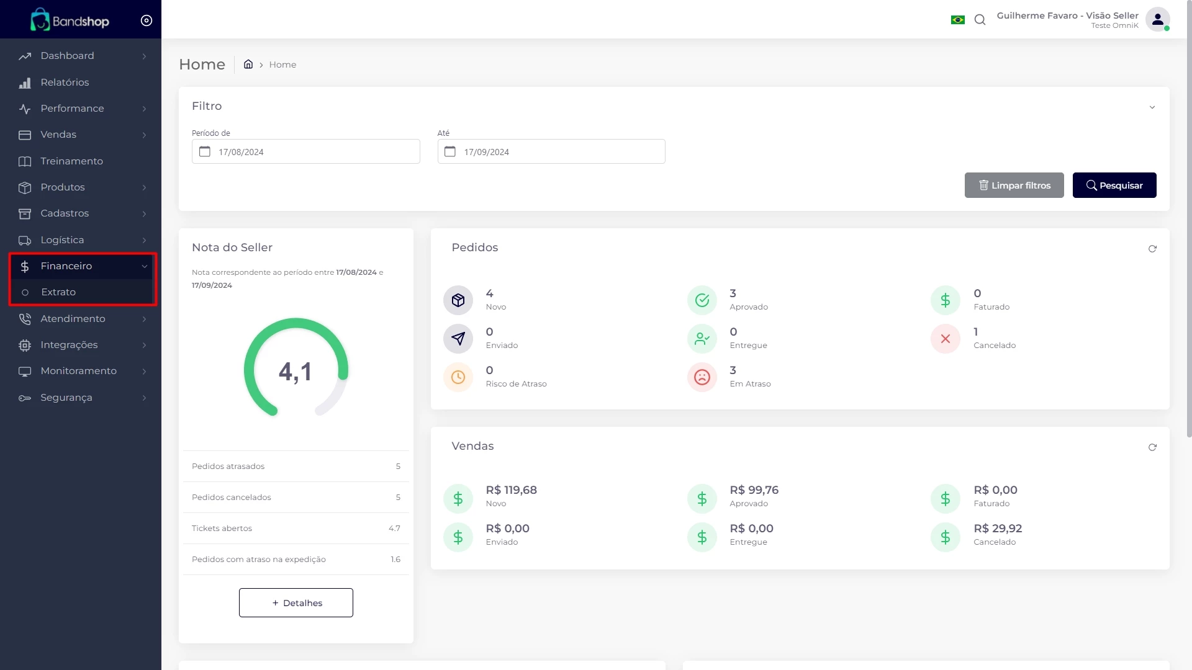Click the search magnifier icon in header

tap(980, 20)
